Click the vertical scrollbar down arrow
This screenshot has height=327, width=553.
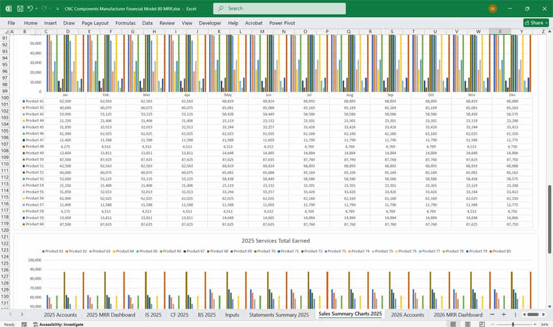point(549,307)
